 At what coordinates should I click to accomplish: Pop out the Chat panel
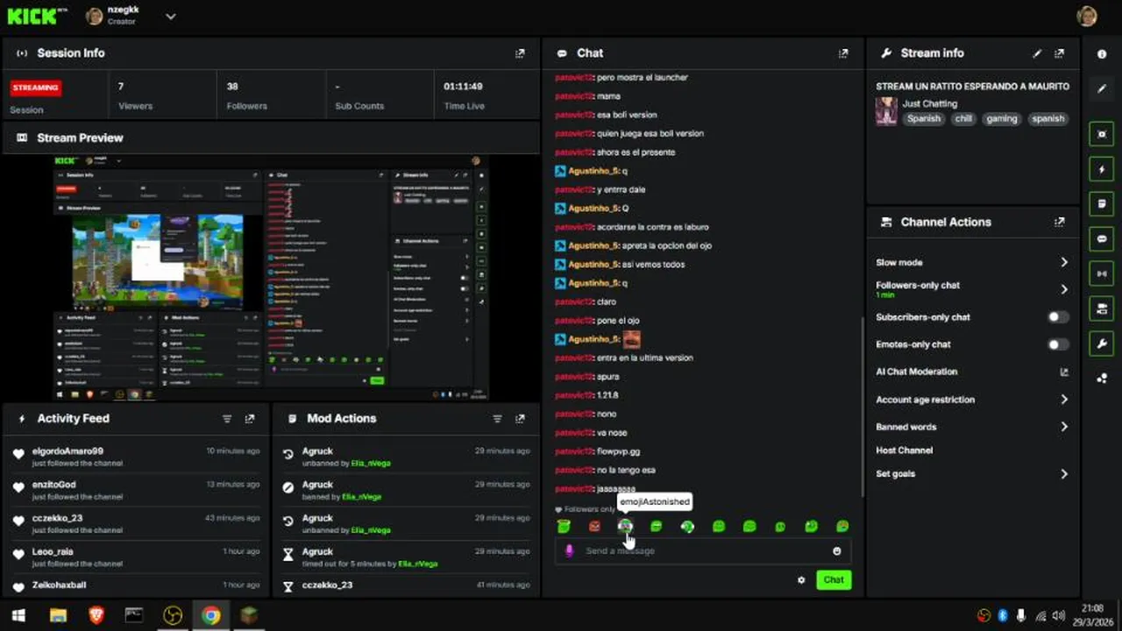[843, 53]
